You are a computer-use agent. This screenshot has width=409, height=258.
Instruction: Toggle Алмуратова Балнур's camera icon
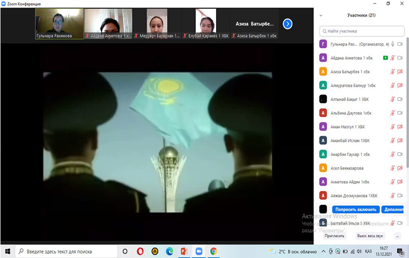pos(400,86)
